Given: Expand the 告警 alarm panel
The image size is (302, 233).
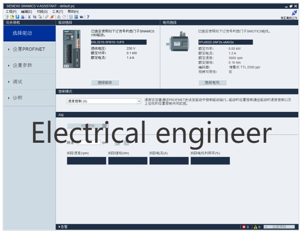Looking at the screenshot, I should pyautogui.click(x=63, y=227).
